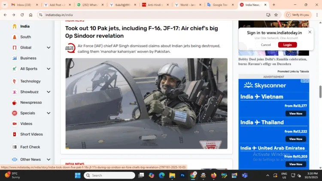Expand the Global submenu chevron
This screenshot has width=322, height=181.
click(49, 48)
